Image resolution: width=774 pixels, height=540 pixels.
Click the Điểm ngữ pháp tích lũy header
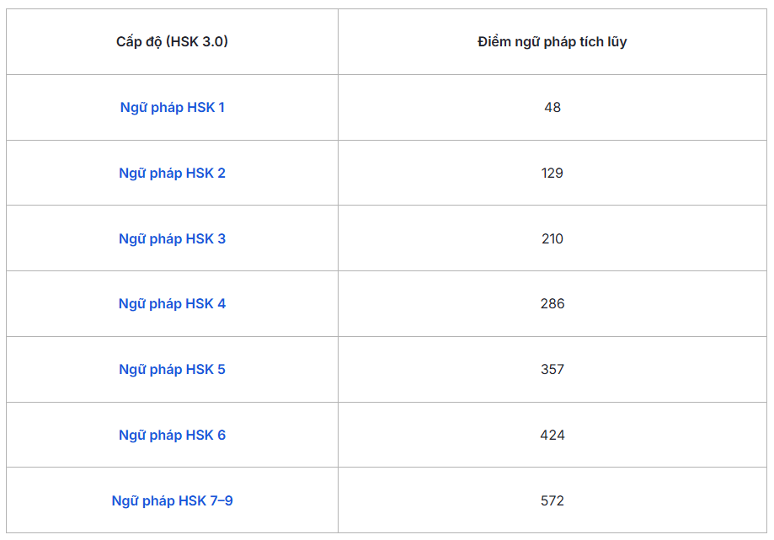552,42
